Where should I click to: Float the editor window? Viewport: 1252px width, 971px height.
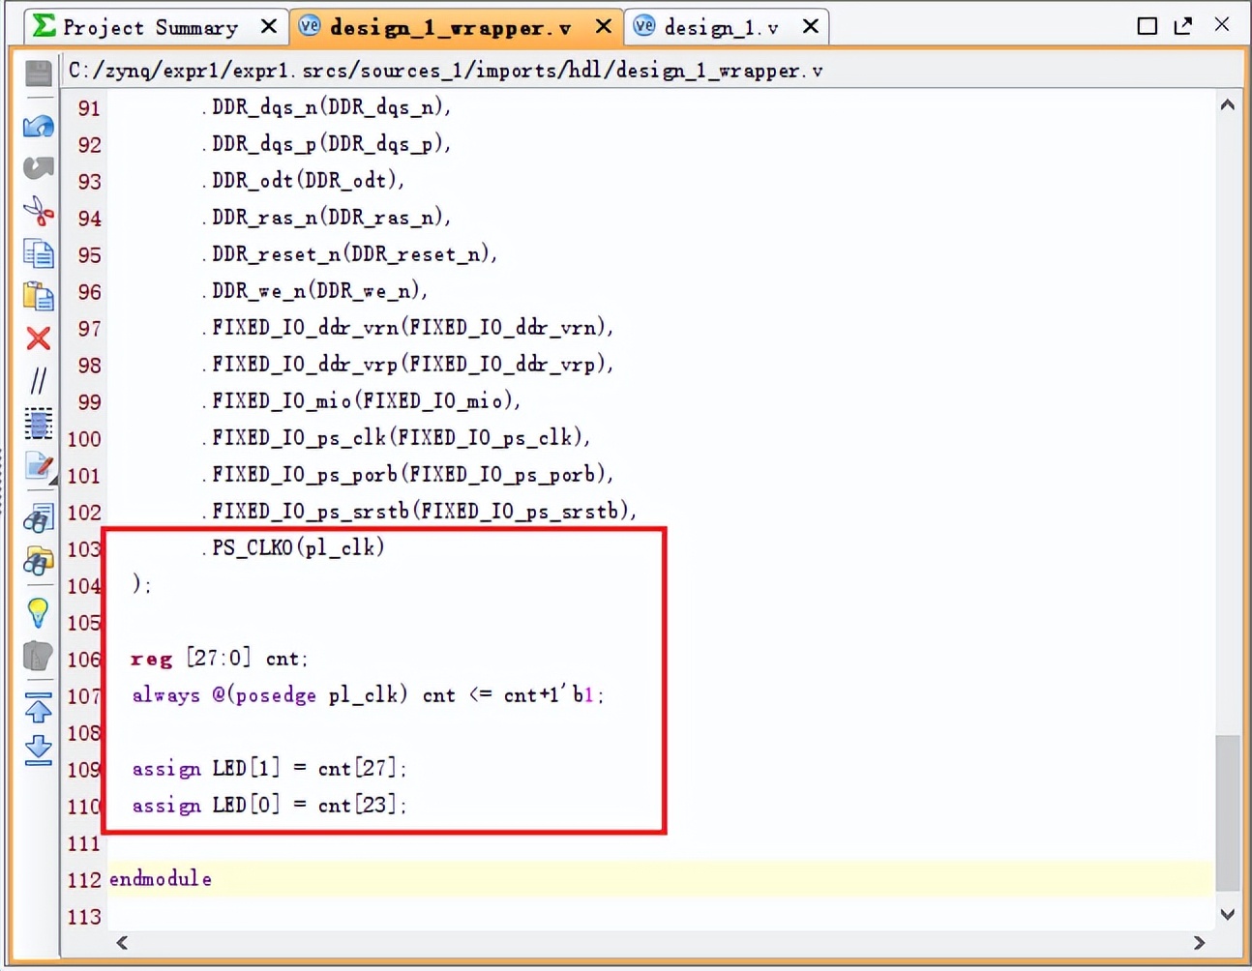coord(1182,26)
